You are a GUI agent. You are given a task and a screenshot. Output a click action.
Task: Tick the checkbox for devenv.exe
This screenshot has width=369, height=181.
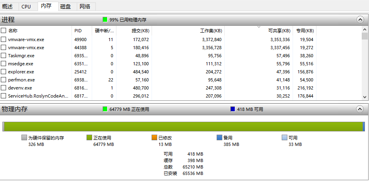tap(4, 88)
